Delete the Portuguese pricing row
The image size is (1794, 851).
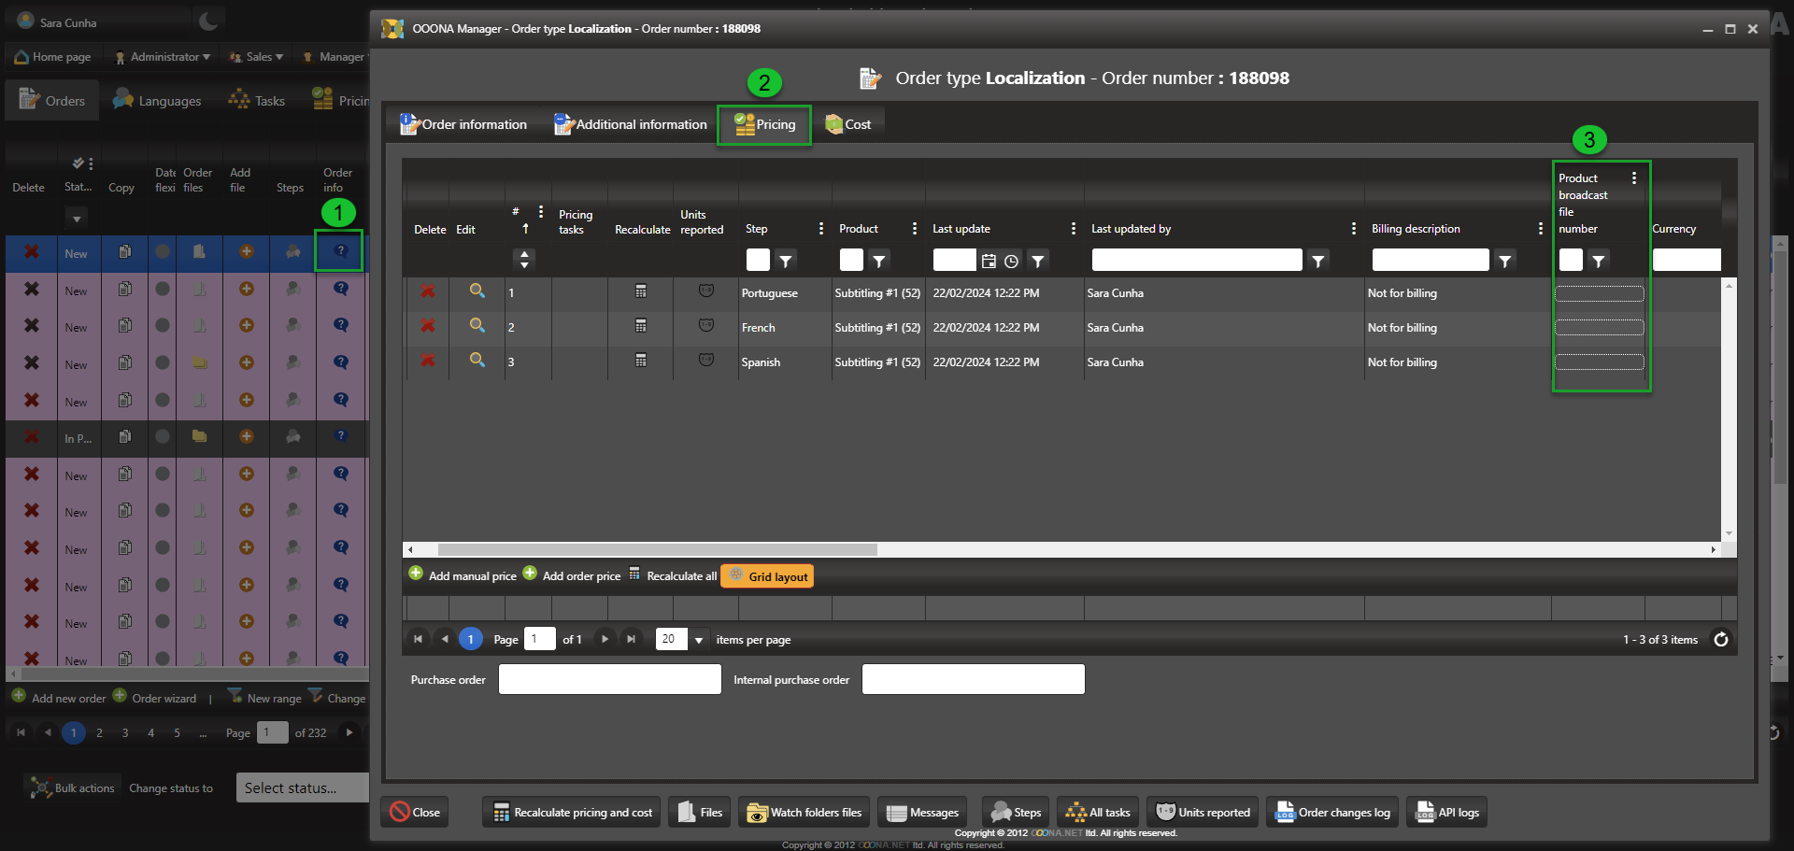[427, 291]
